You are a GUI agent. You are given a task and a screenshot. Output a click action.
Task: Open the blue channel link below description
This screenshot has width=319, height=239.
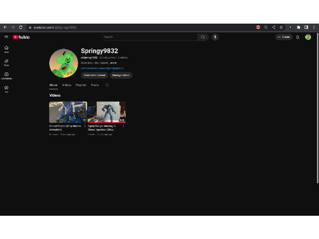coord(102,68)
